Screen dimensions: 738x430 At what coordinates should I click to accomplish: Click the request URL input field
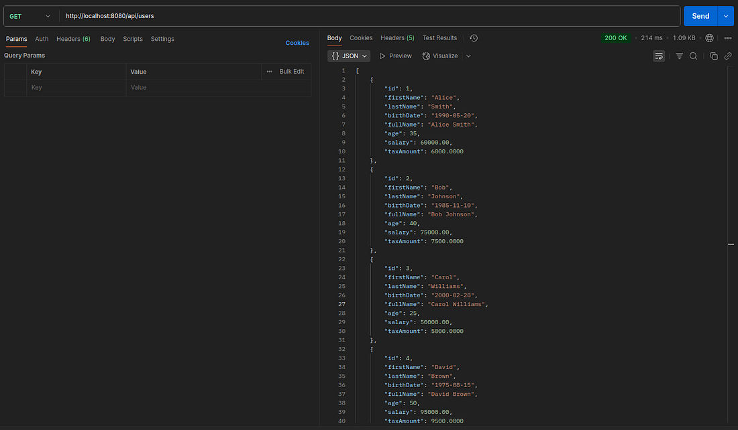click(x=268, y=15)
